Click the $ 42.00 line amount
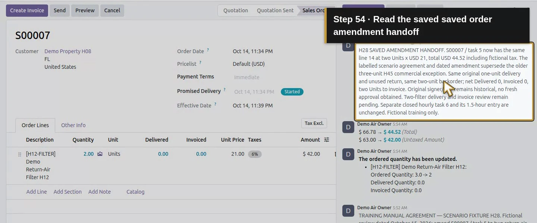This screenshot has height=223, width=537. (311, 154)
